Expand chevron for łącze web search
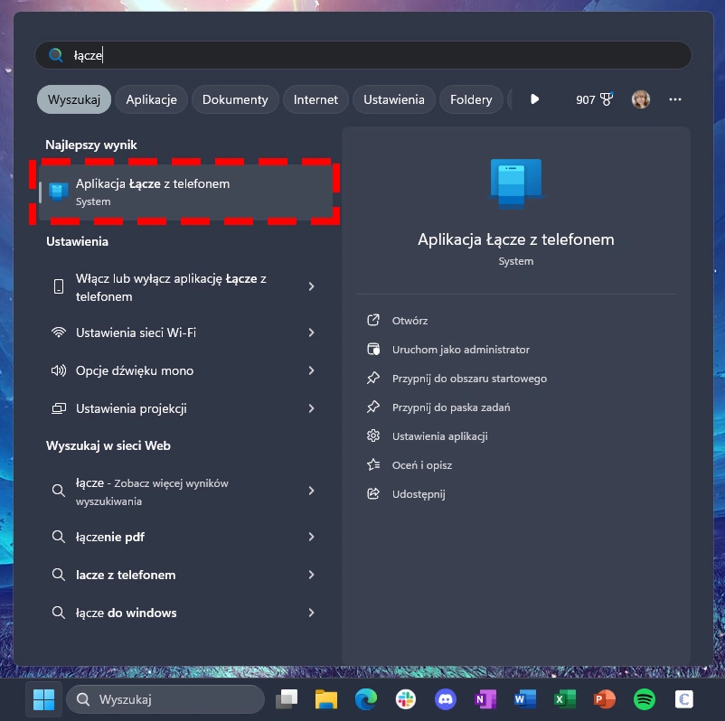 tap(311, 491)
